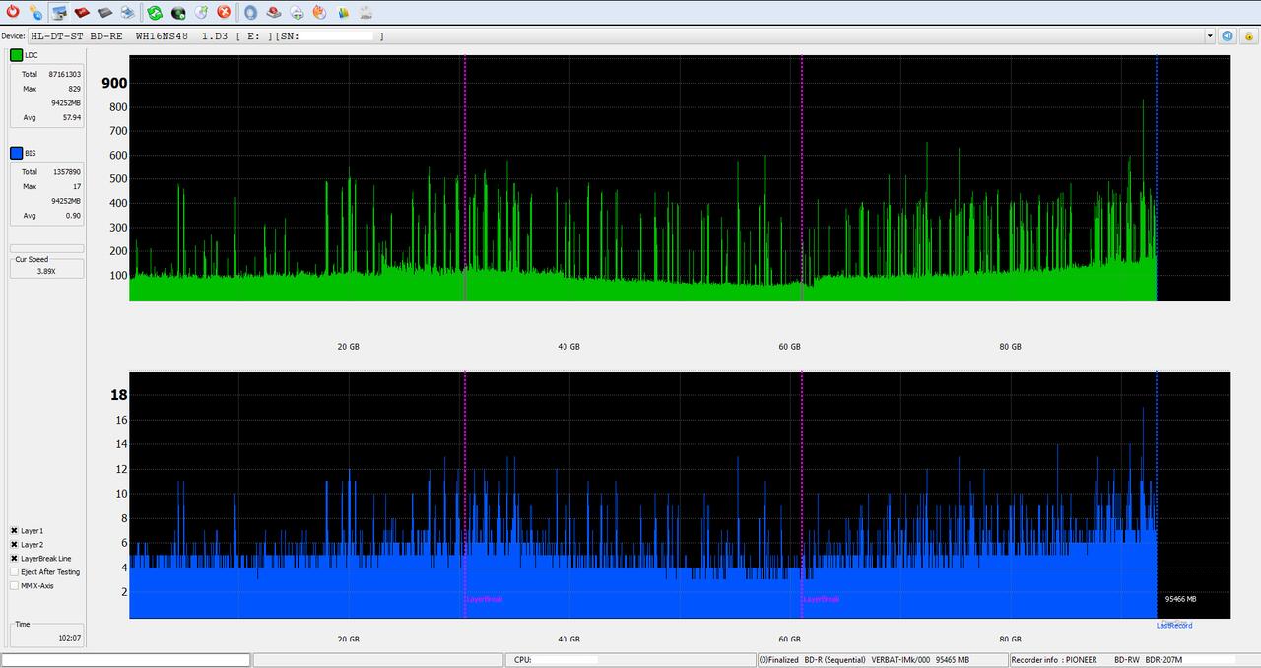Uncheck the Layer2 checkbox
This screenshot has width=1261, height=668.
tap(15, 544)
